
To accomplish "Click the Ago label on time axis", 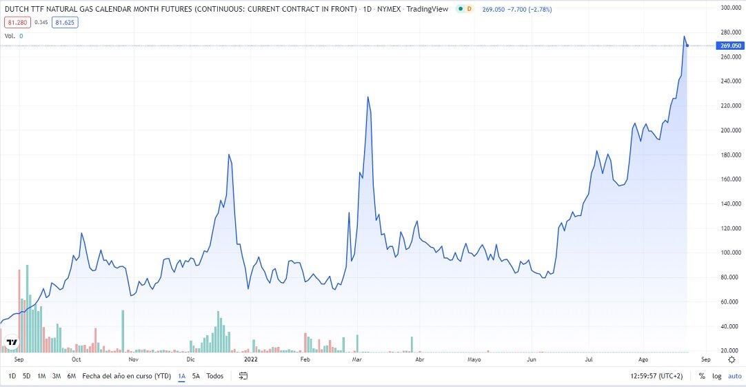I will pyautogui.click(x=643, y=359).
